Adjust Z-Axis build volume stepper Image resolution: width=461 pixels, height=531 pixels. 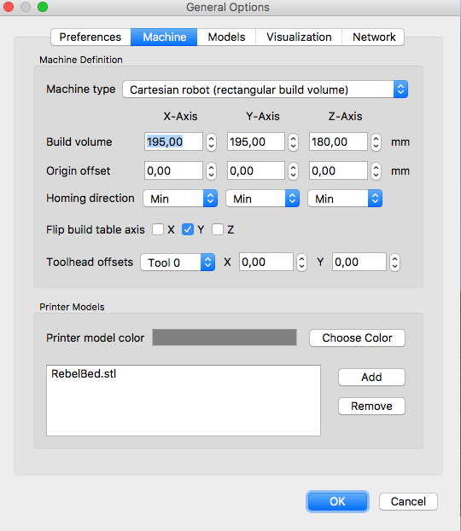click(x=376, y=141)
